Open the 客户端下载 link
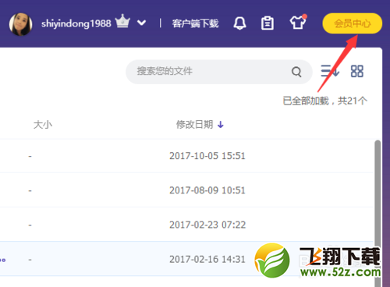Screen dimensions: 390x287 [195, 23]
